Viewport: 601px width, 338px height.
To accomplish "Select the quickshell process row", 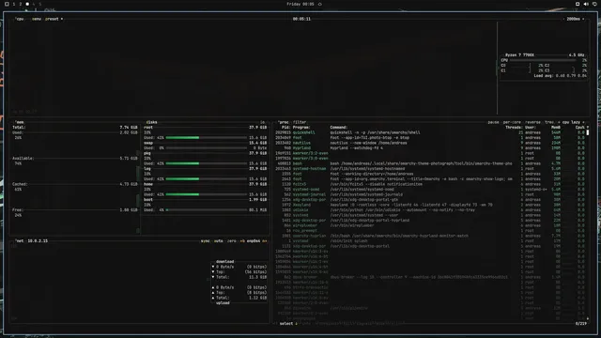I will click(x=429, y=132).
